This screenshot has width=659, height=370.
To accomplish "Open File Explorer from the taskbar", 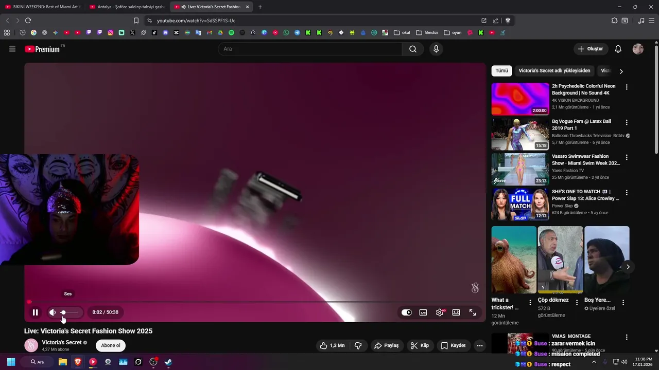I will click(62, 362).
